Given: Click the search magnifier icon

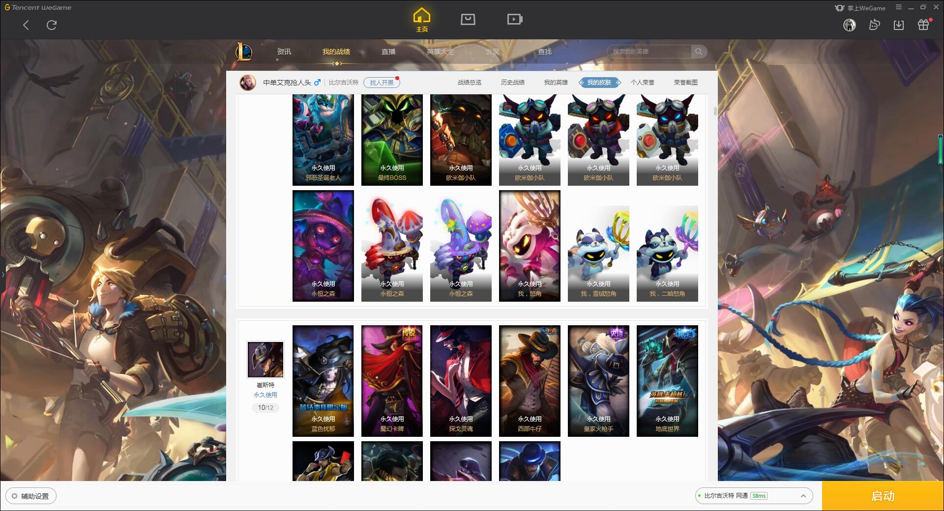Looking at the screenshot, I should point(698,52).
